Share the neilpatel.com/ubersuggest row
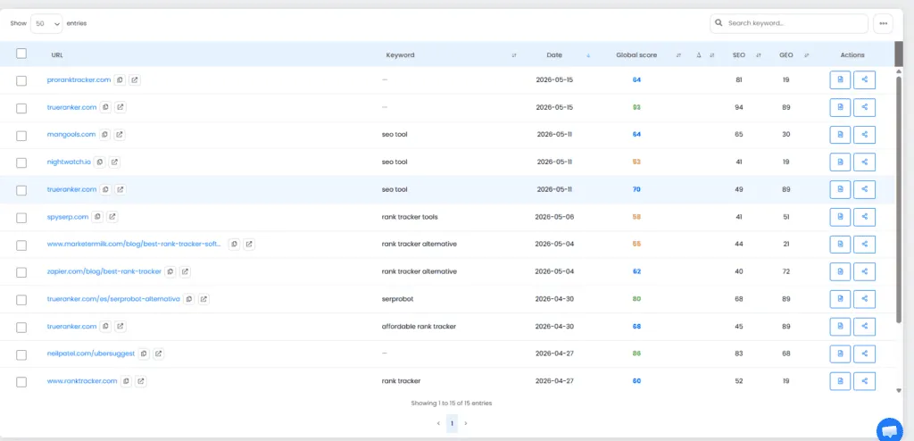 [x=864, y=354]
